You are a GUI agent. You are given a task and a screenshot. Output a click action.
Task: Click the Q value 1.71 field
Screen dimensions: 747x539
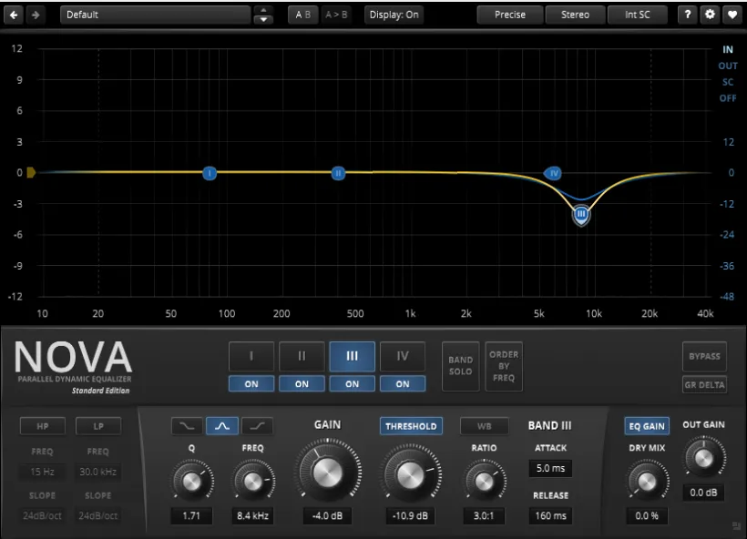pyautogui.click(x=191, y=515)
